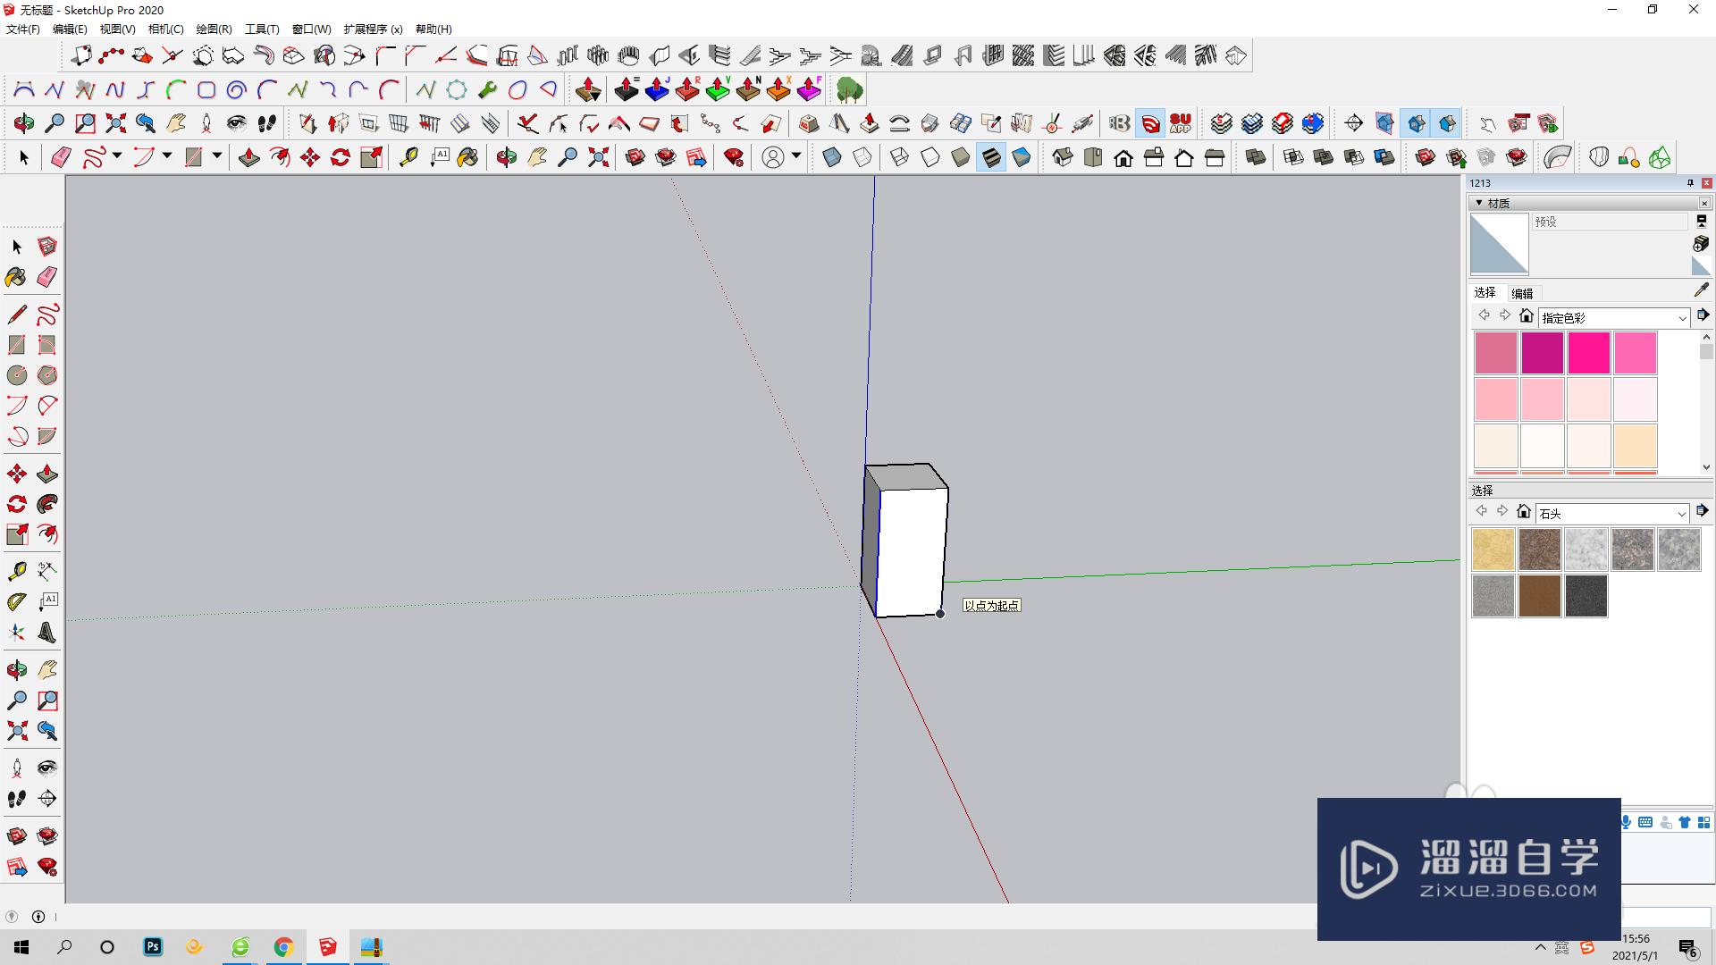Toggle wireframe face style
This screenshot has width=1716, height=965.
tap(900, 158)
